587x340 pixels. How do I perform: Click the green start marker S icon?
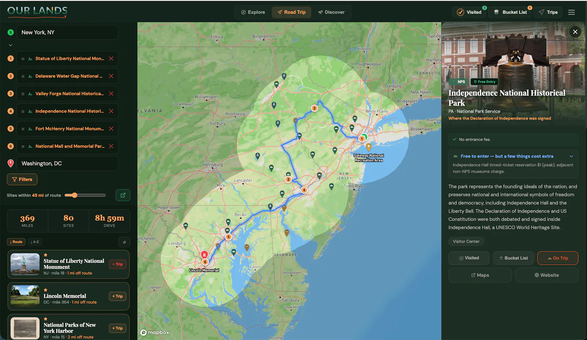coord(11,32)
